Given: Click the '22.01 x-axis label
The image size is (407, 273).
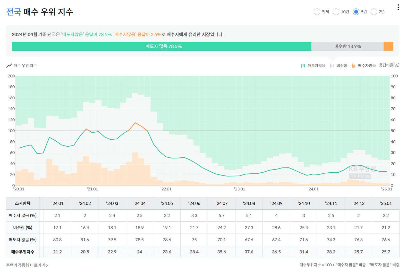Looking at the screenshot, I should (166, 189).
